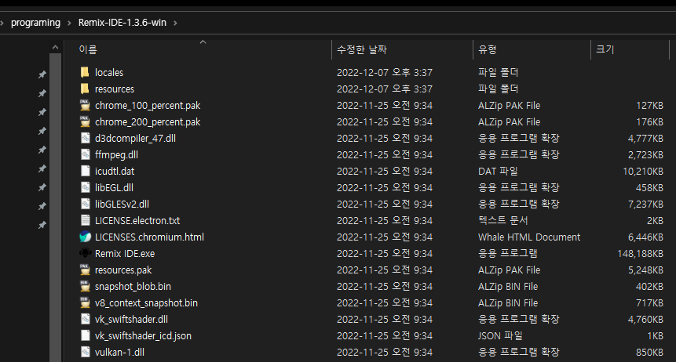
Task: Click the vulkan-1.dll file icon
Action: (x=86, y=352)
